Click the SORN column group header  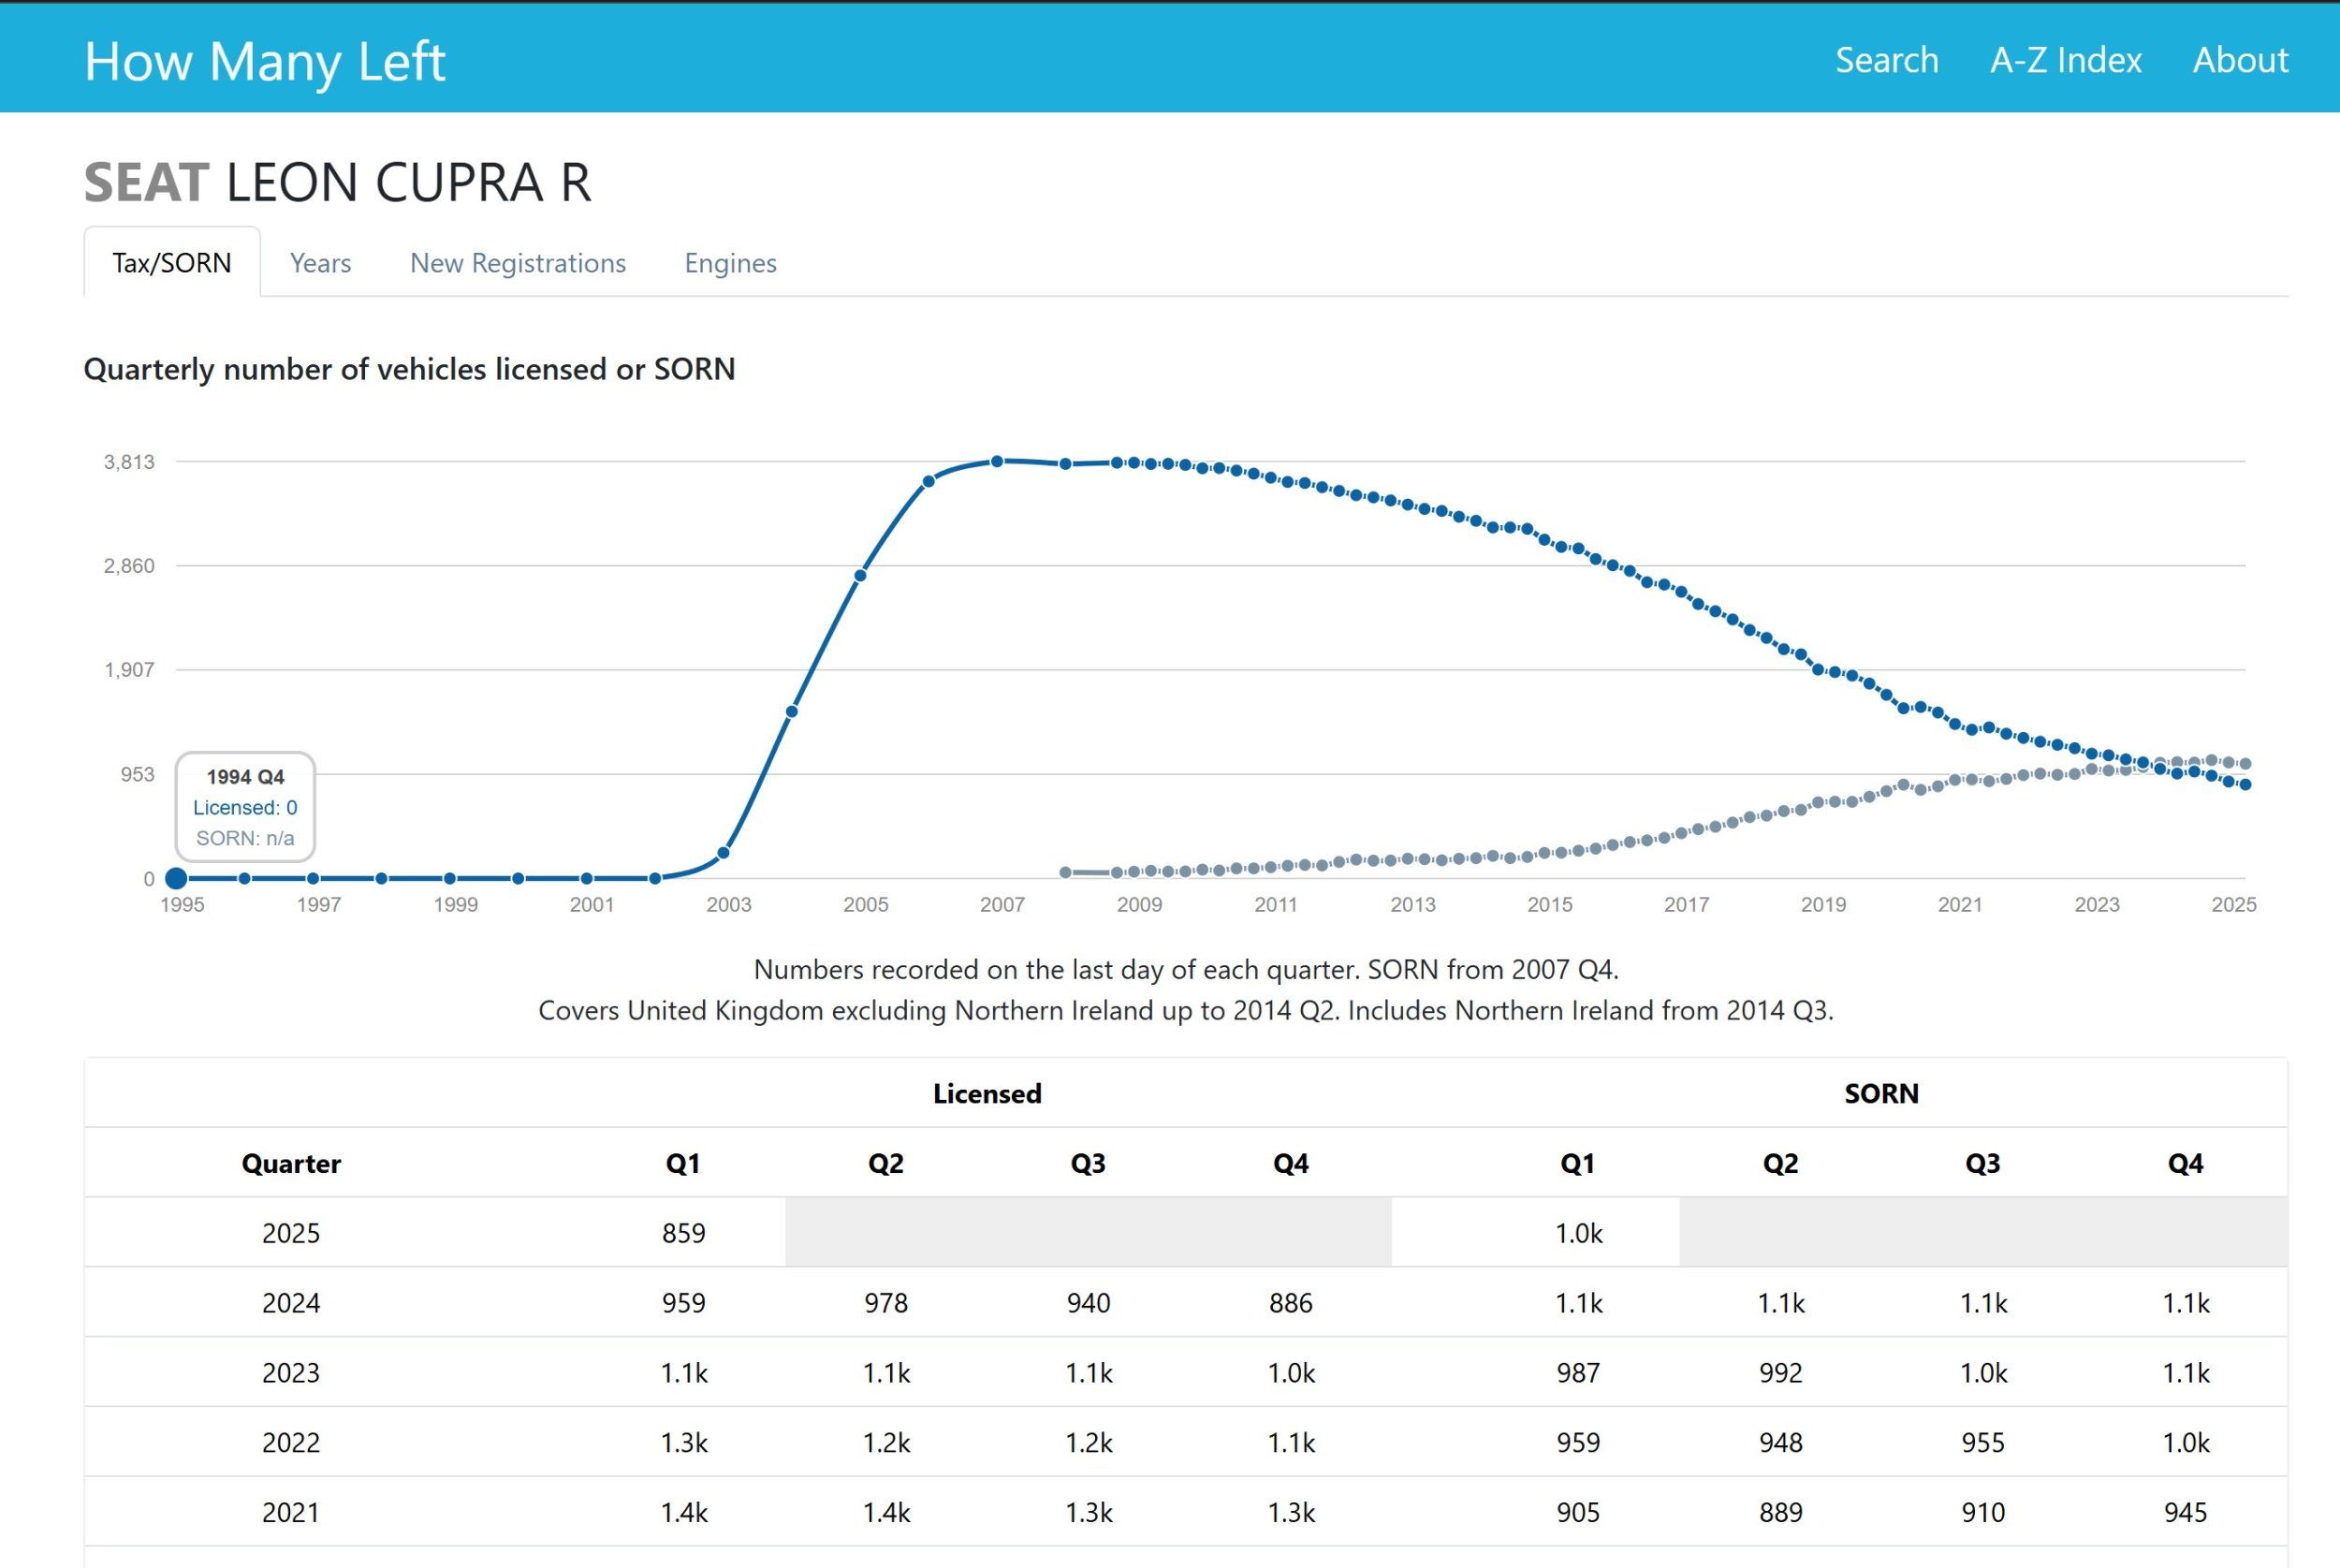[x=1880, y=1093]
